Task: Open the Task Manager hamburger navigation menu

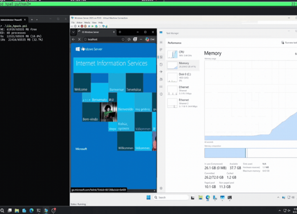Action: 161,42
